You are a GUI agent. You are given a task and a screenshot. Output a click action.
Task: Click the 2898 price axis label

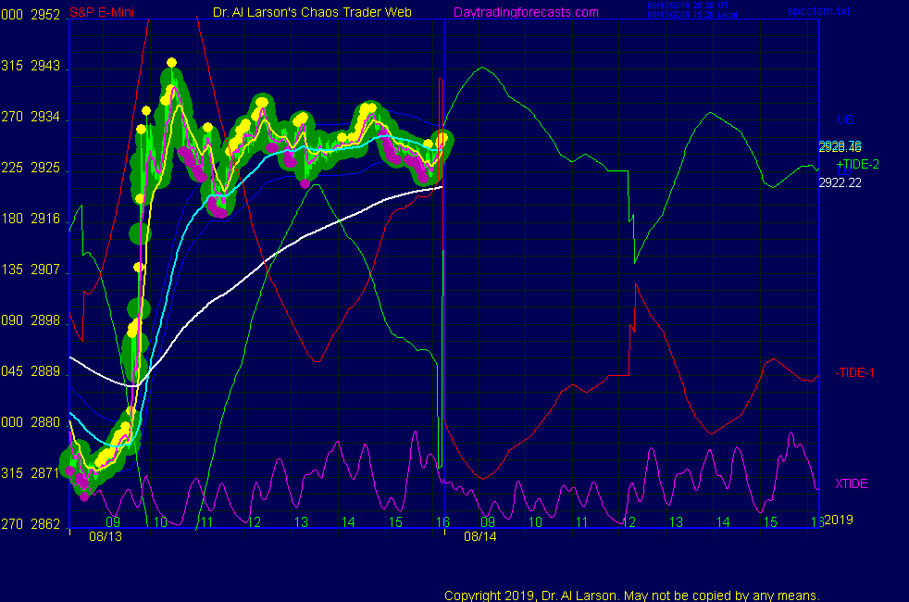coord(45,320)
